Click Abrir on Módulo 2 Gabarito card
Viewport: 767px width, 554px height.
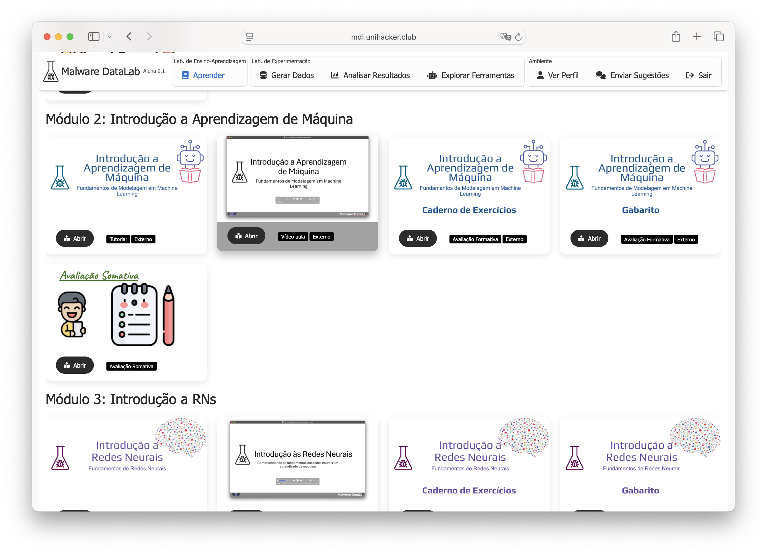tap(589, 239)
